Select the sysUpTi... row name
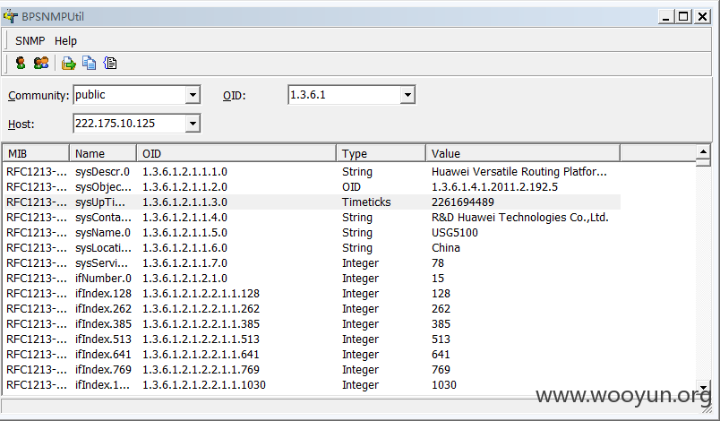Screen dimensions: 720x421 [99, 202]
